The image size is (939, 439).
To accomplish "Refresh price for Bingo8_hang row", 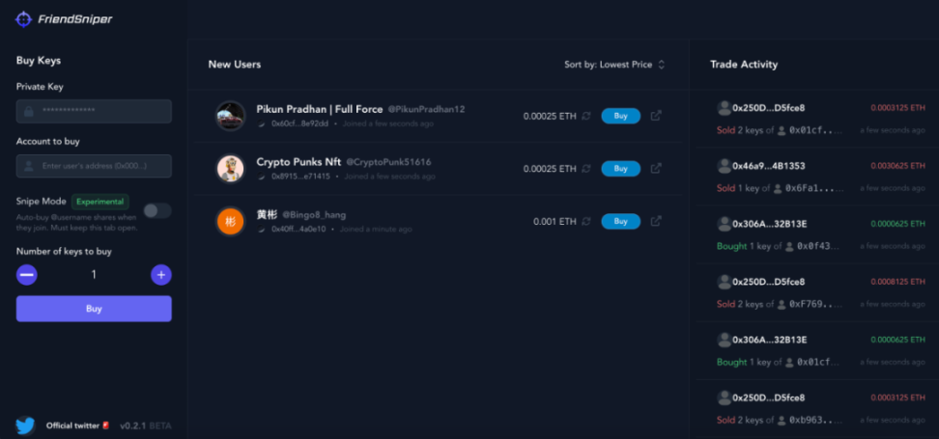I will (586, 221).
